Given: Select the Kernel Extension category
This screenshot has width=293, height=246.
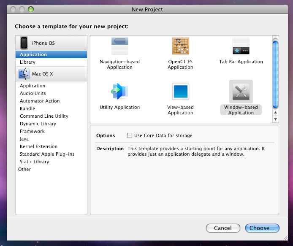Looking at the screenshot, I should pyautogui.click(x=51, y=146).
